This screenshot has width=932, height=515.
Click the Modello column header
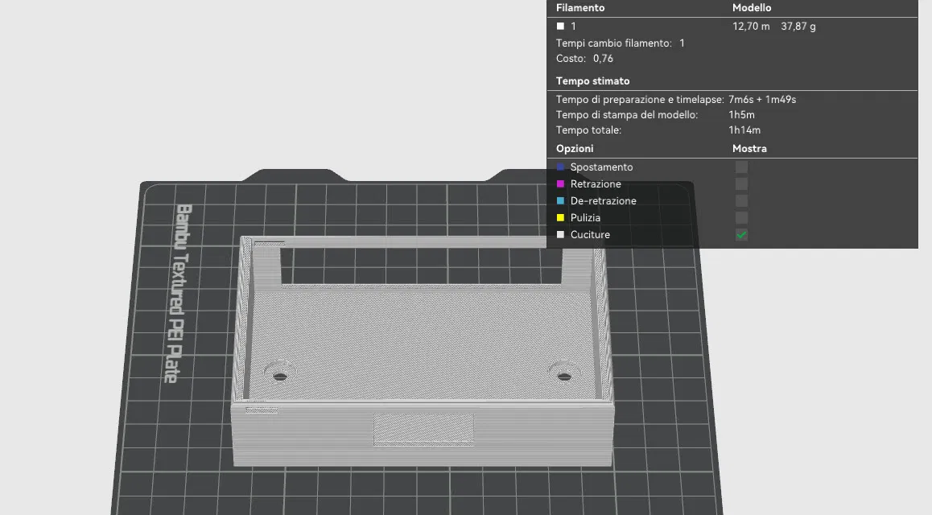click(x=751, y=8)
